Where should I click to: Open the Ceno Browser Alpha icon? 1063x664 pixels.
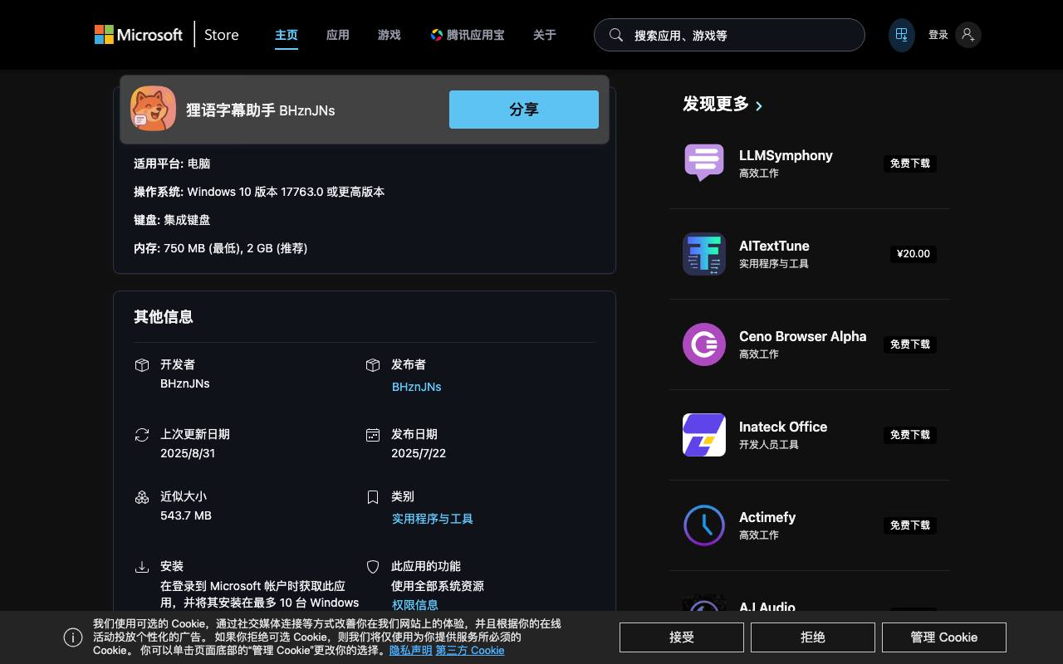[x=704, y=344]
